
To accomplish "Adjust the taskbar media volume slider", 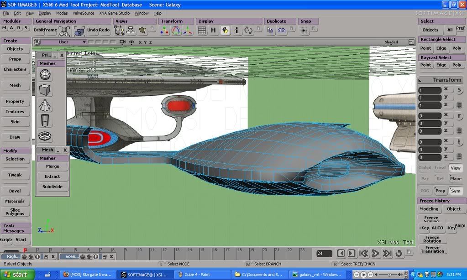I will pyautogui.click(x=389, y=275).
